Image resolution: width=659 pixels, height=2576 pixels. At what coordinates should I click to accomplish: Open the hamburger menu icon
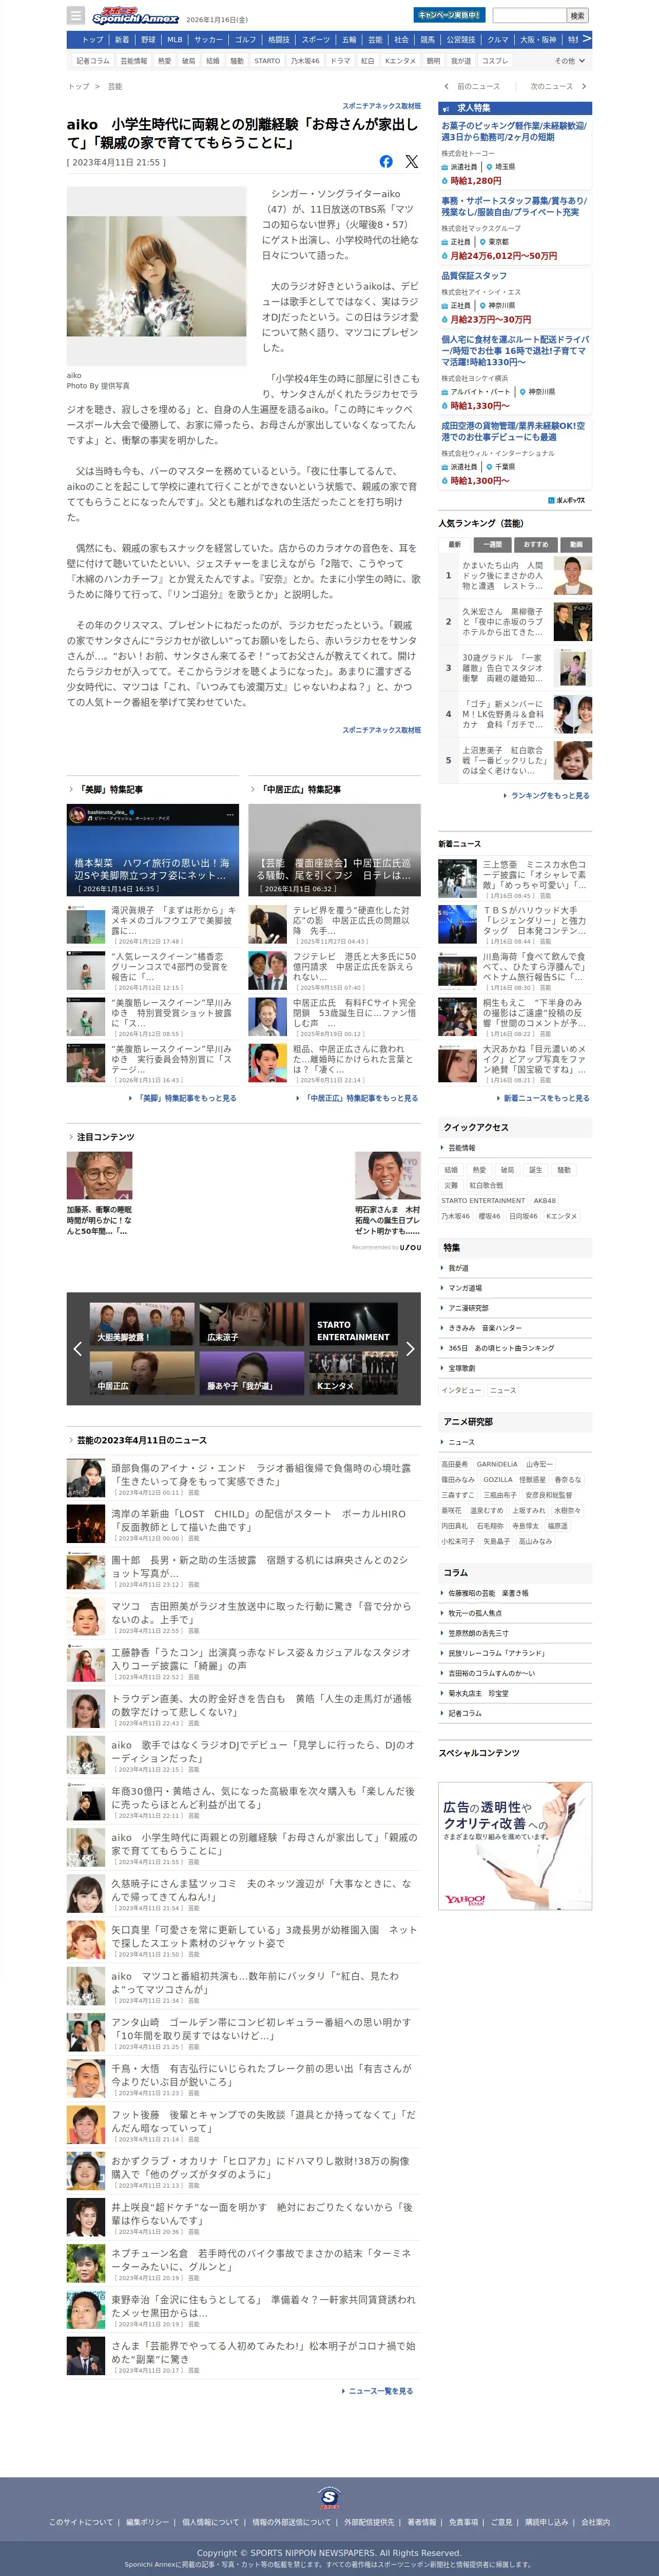click(x=76, y=15)
